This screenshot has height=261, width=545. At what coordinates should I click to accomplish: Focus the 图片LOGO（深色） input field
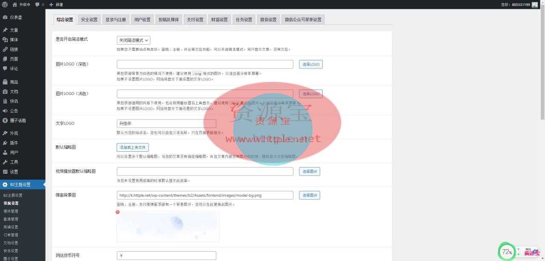(205, 64)
